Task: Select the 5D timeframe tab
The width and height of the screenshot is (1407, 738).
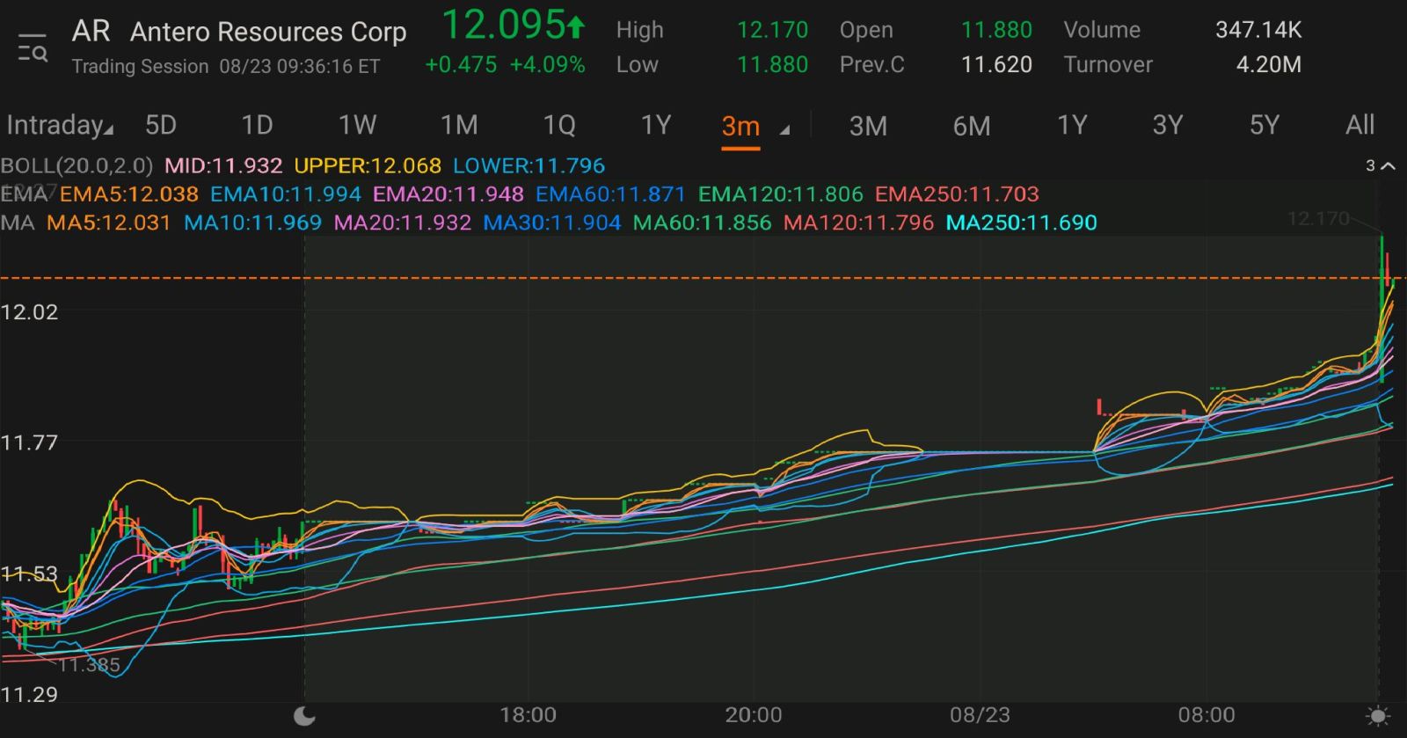Action: (x=161, y=125)
